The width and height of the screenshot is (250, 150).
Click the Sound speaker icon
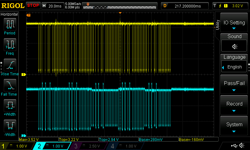[x=234, y=46]
